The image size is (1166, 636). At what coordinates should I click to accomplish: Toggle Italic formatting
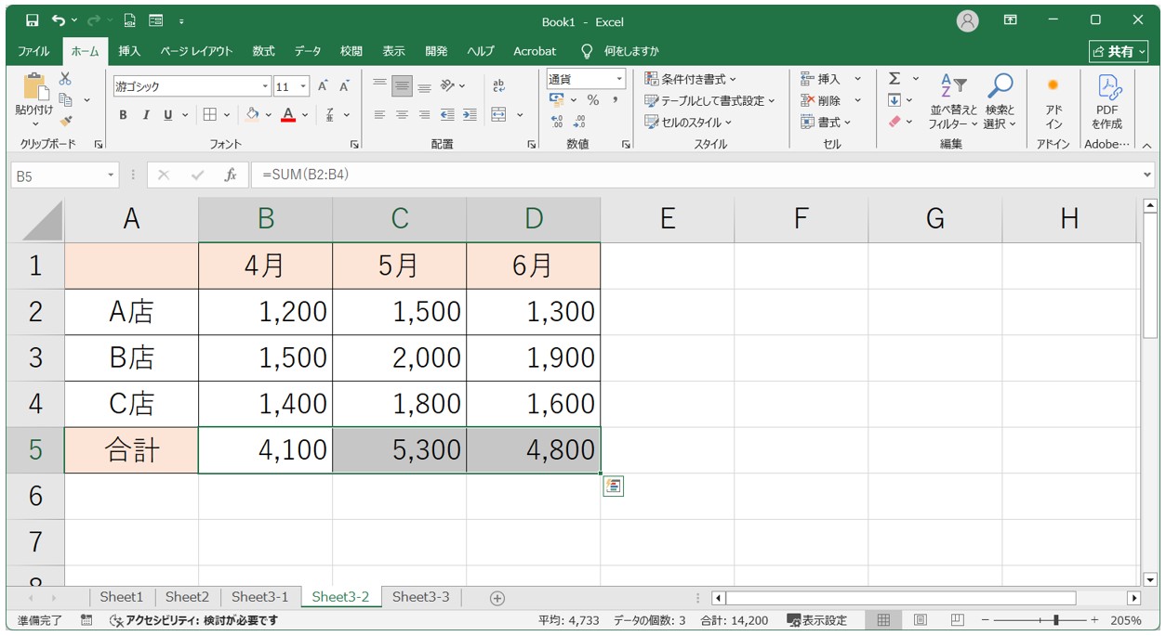pos(146,115)
